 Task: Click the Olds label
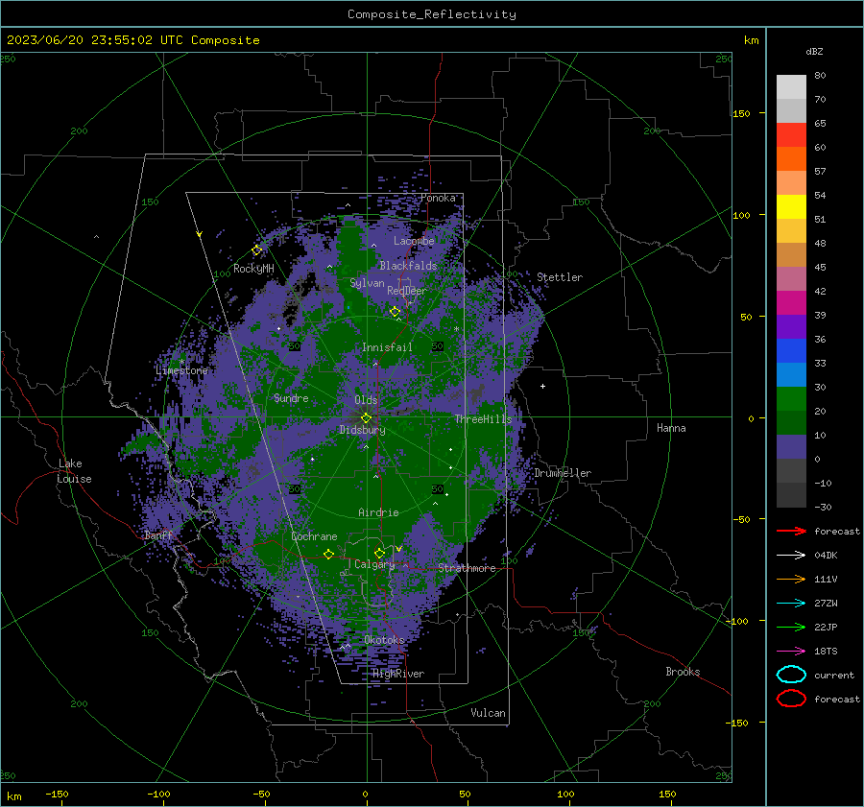pyautogui.click(x=366, y=400)
